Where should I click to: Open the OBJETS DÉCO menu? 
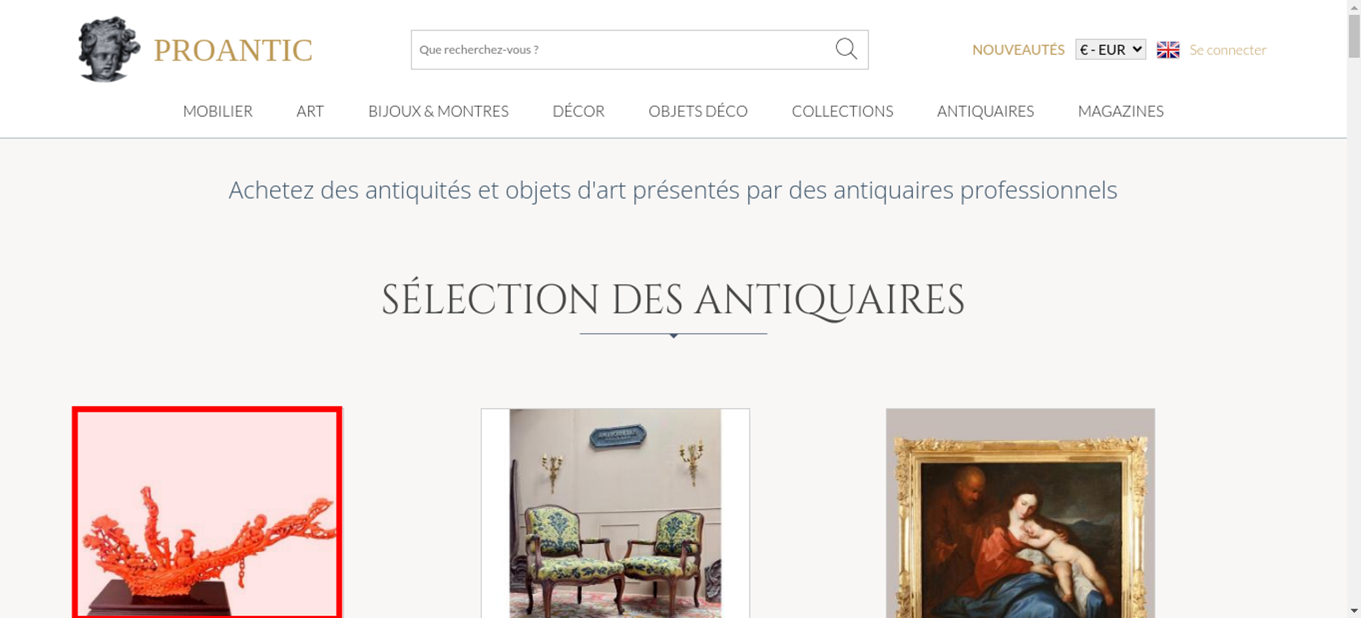click(x=698, y=111)
